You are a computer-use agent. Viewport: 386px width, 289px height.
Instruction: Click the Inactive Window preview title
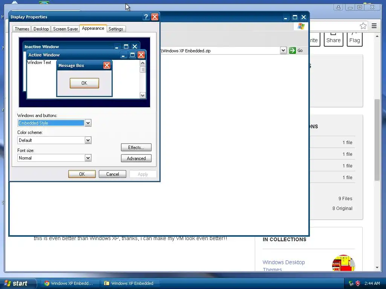pyautogui.click(x=41, y=47)
